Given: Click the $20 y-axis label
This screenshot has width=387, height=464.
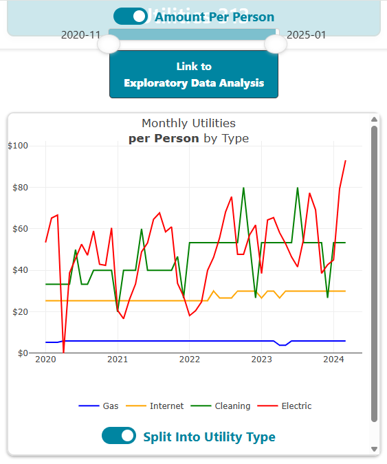Looking at the screenshot, I should coord(20,311).
